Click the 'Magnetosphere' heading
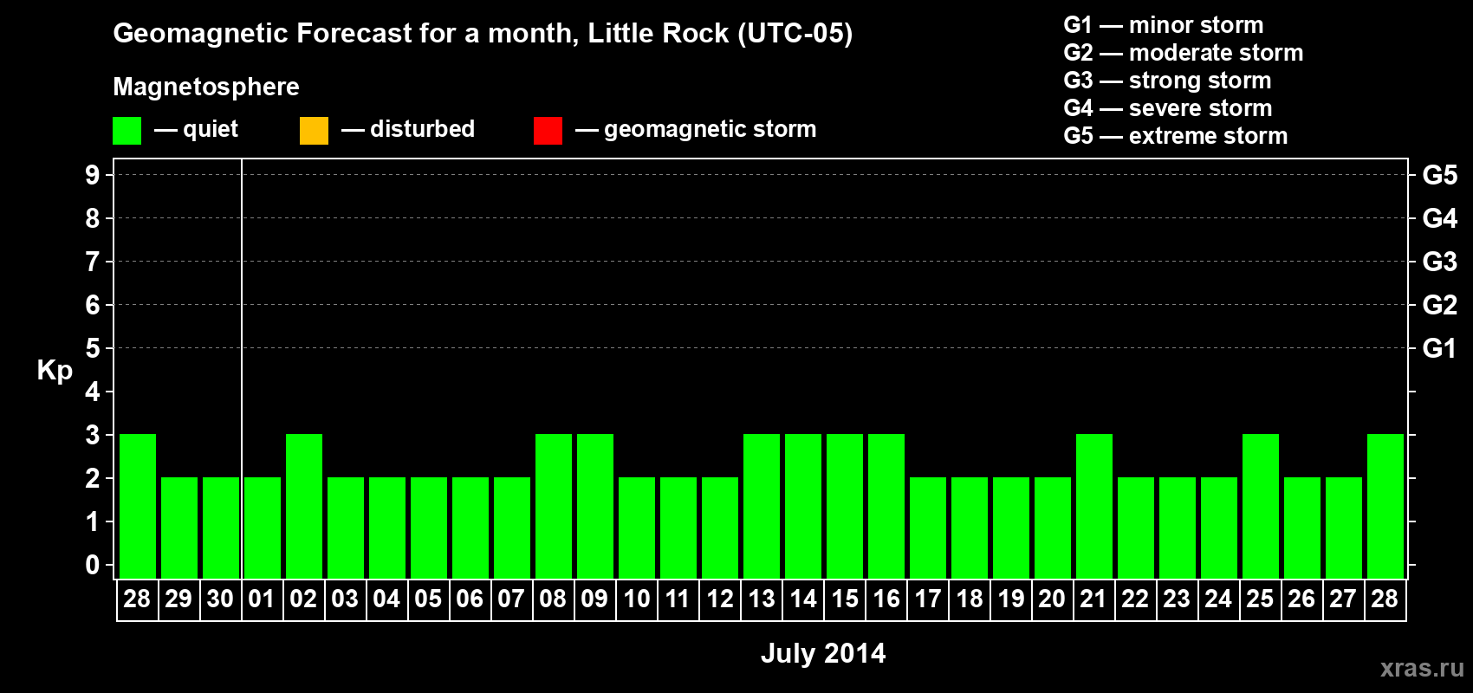Image resolution: width=1473 pixels, height=693 pixels. 206,87
